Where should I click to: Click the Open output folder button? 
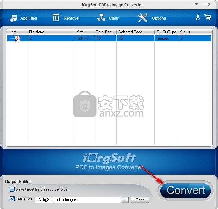click(x=140, y=200)
